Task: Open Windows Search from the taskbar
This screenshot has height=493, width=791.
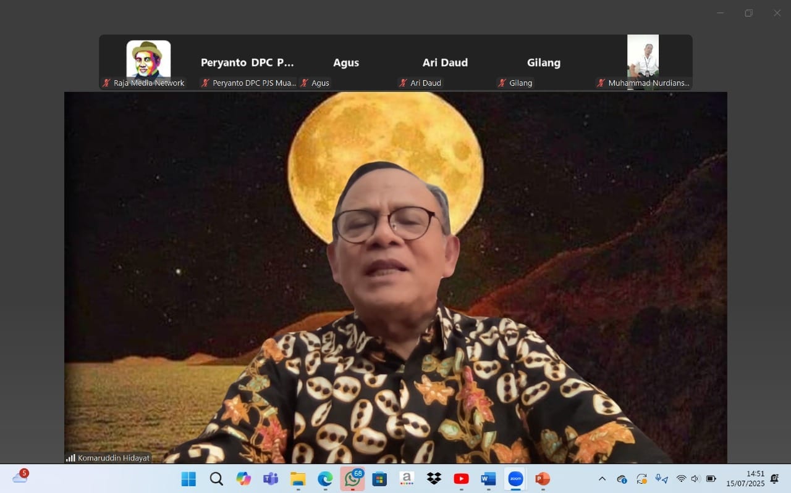Action: click(216, 478)
